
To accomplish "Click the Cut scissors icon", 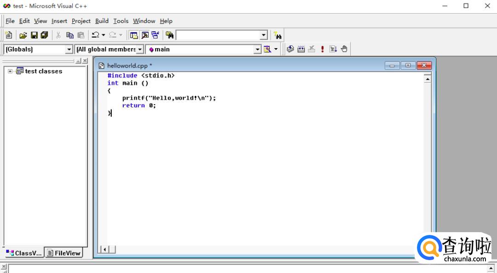I will 58,35.
